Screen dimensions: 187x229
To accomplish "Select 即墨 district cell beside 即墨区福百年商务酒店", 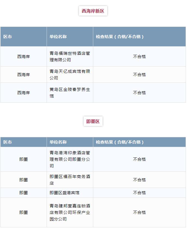I will coord(24,180).
